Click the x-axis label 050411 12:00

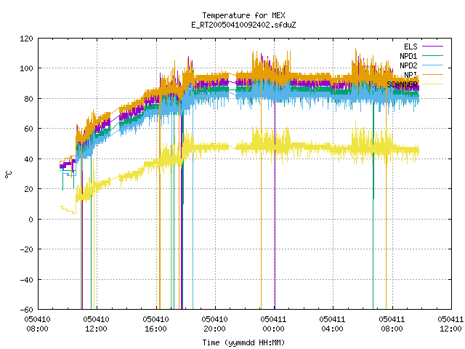[450, 324]
